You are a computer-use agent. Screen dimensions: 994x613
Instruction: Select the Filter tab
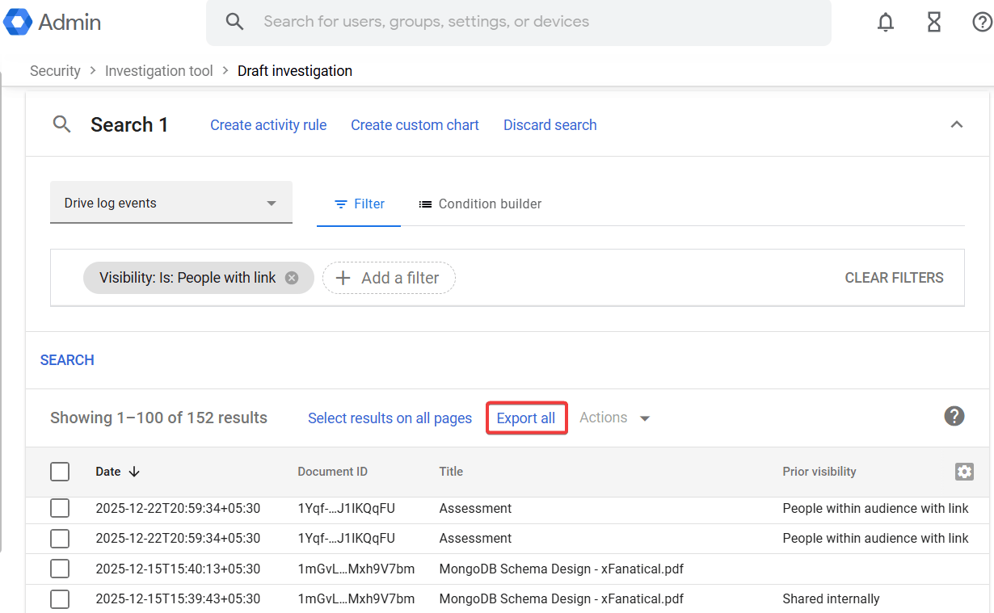point(360,204)
